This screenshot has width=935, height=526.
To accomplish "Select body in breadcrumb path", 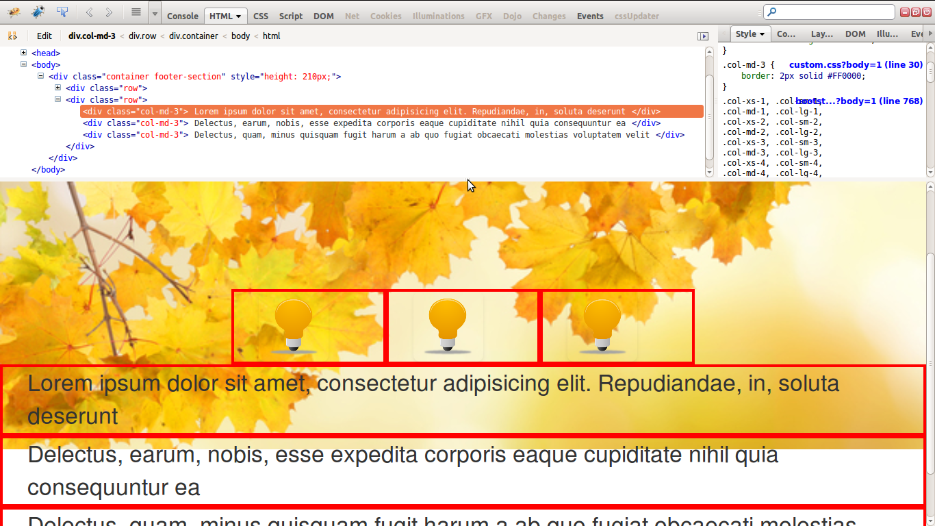I will 240,36.
